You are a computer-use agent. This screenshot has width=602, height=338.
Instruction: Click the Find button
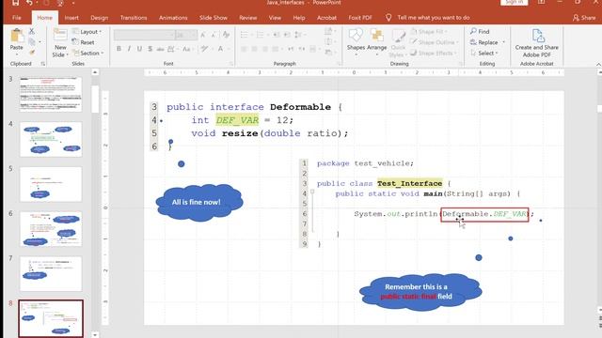480,31
